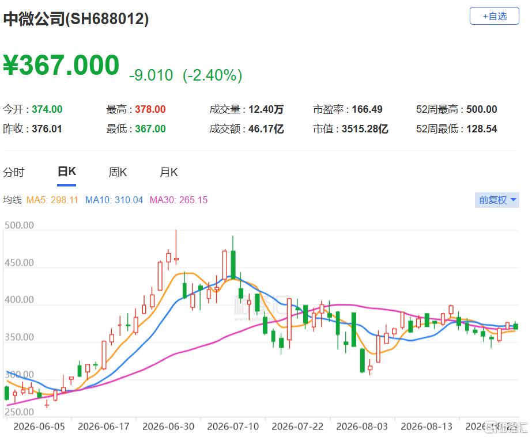
Task: Click the 2026-07-22 date axis label
Action: [x=297, y=426]
